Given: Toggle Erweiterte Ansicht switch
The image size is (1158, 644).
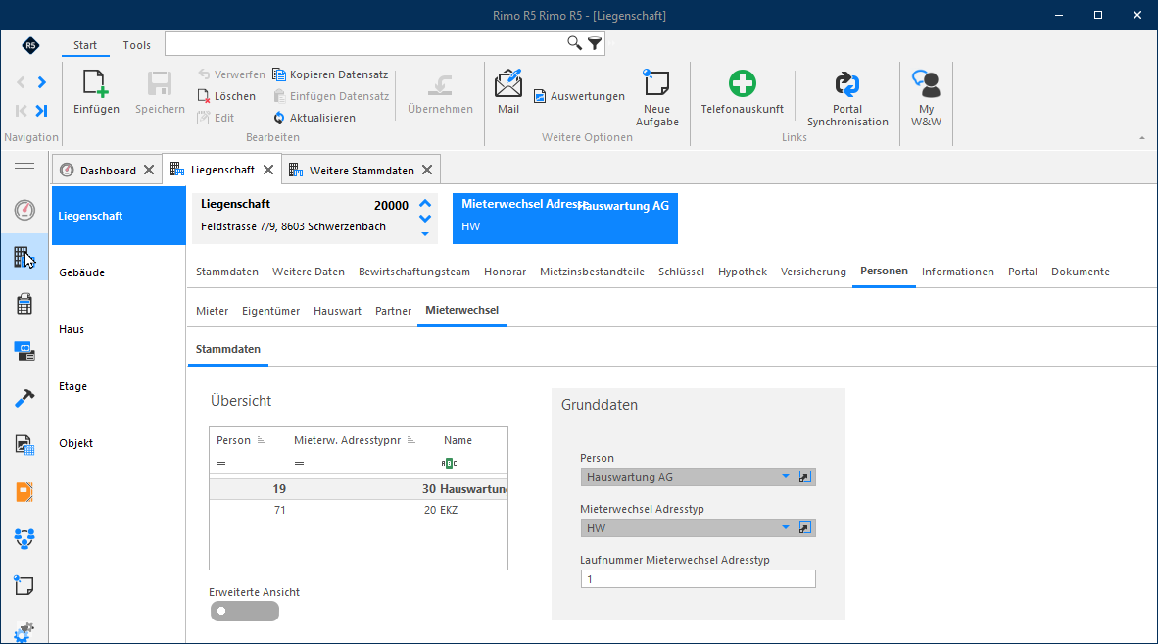Looking at the screenshot, I should pyautogui.click(x=245, y=611).
